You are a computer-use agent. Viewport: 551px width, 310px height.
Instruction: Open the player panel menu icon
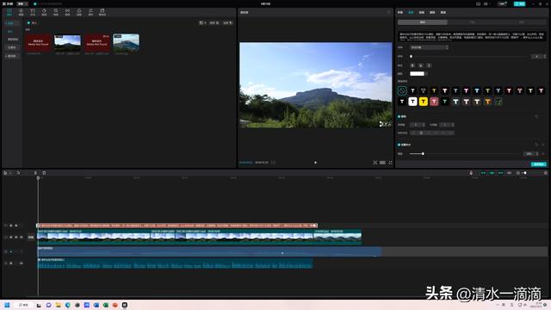pyautogui.click(x=388, y=12)
